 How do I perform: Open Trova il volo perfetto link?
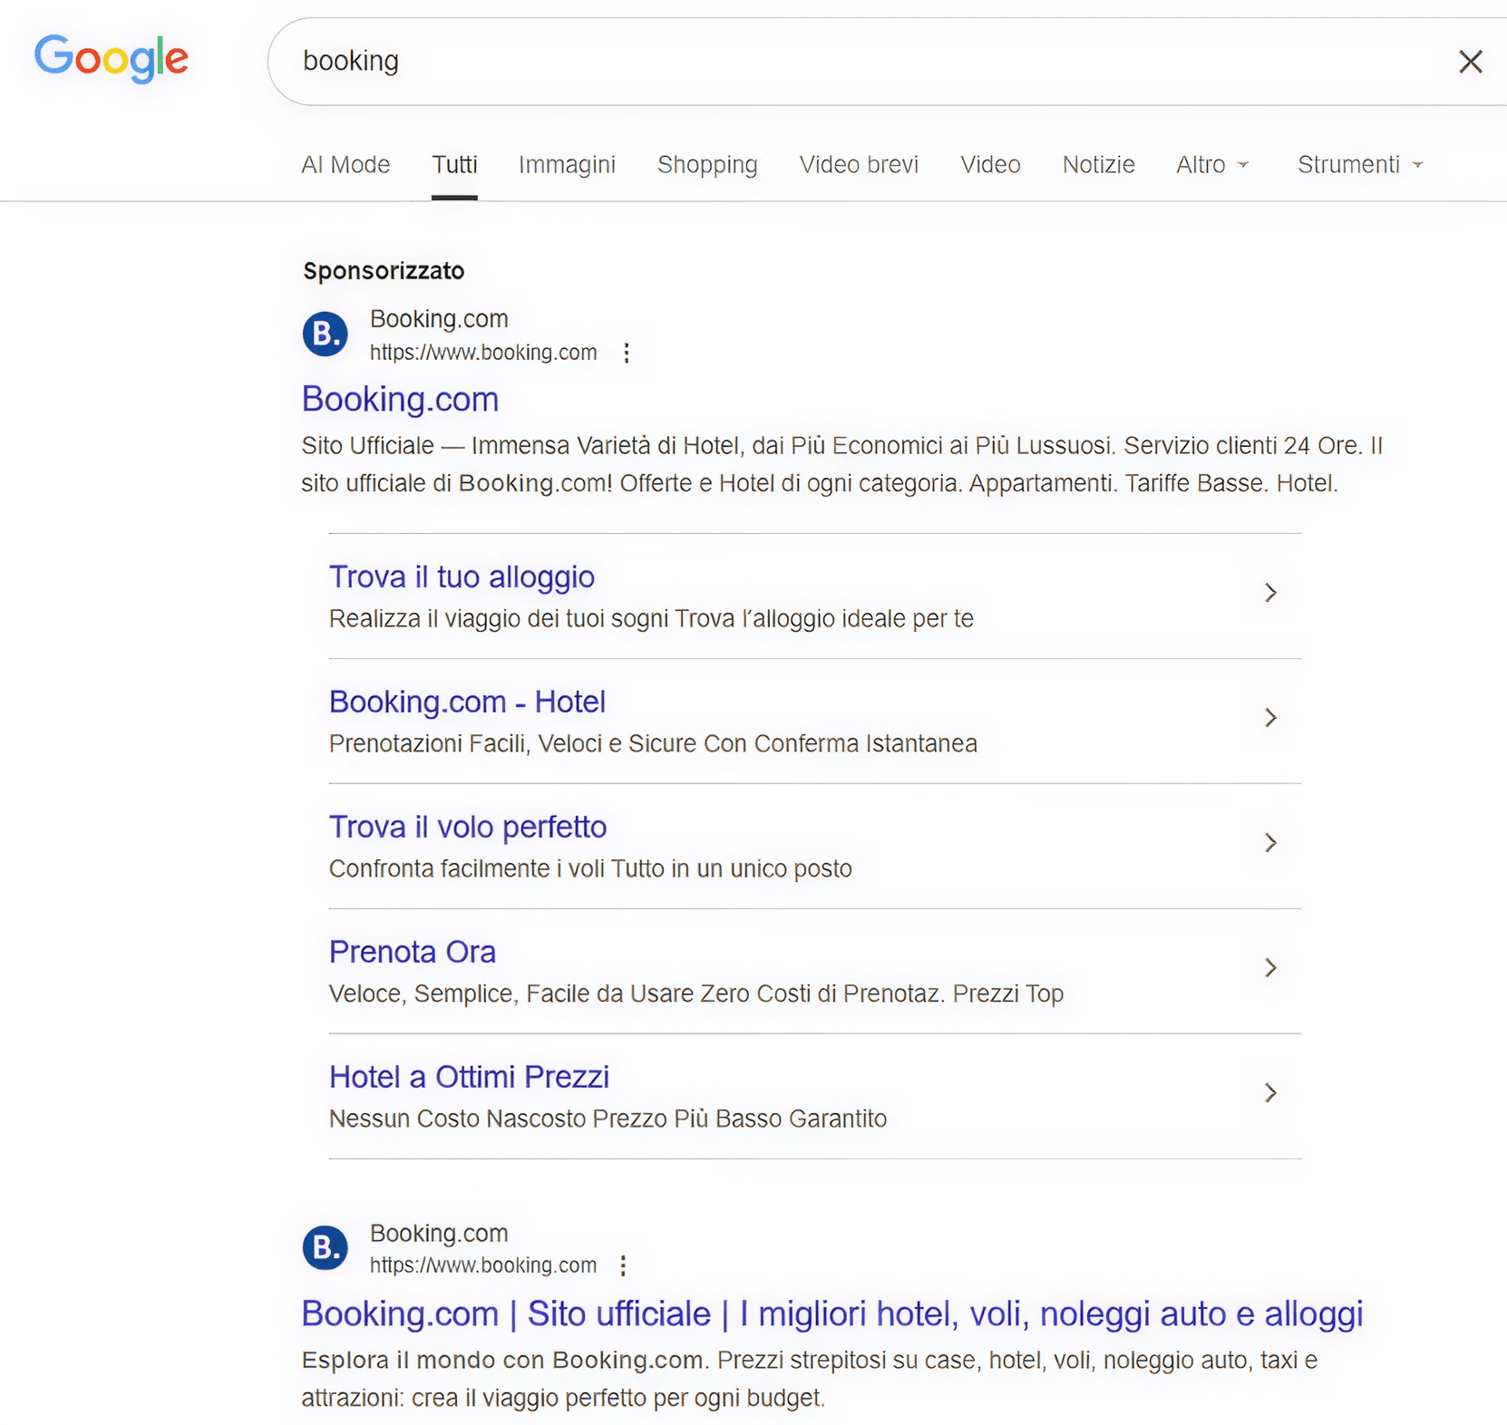pyautogui.click(x=467, y=827)
